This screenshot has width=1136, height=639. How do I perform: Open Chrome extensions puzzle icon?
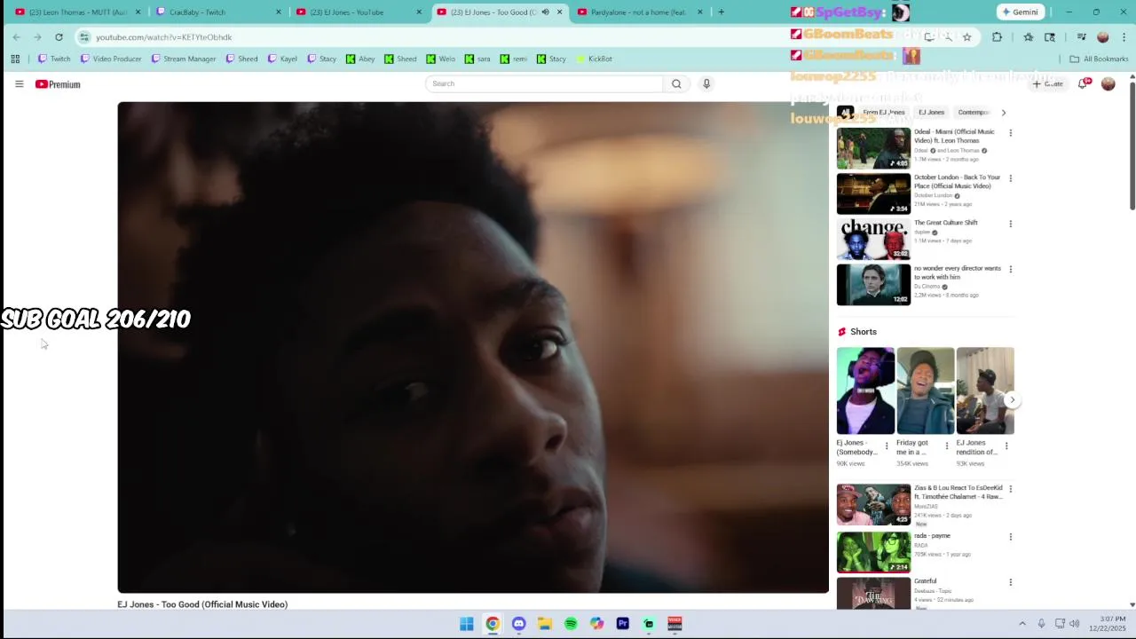997,36
